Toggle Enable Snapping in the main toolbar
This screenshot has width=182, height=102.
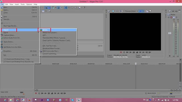(46, 8)
